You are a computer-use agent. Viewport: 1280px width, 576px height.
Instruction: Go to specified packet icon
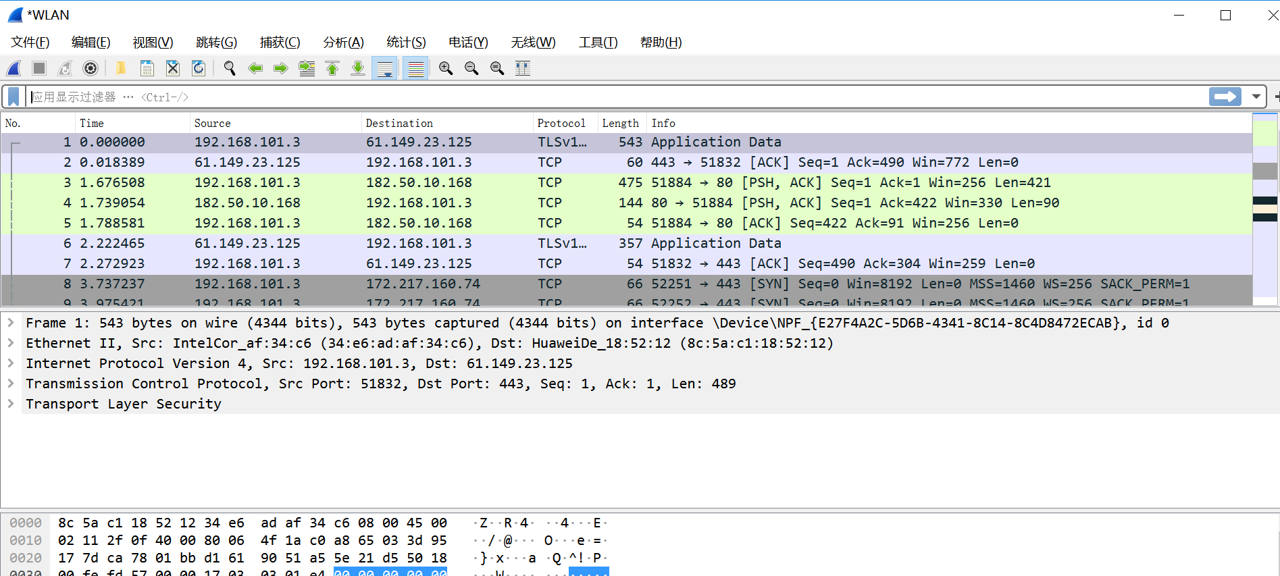point(307,68)
